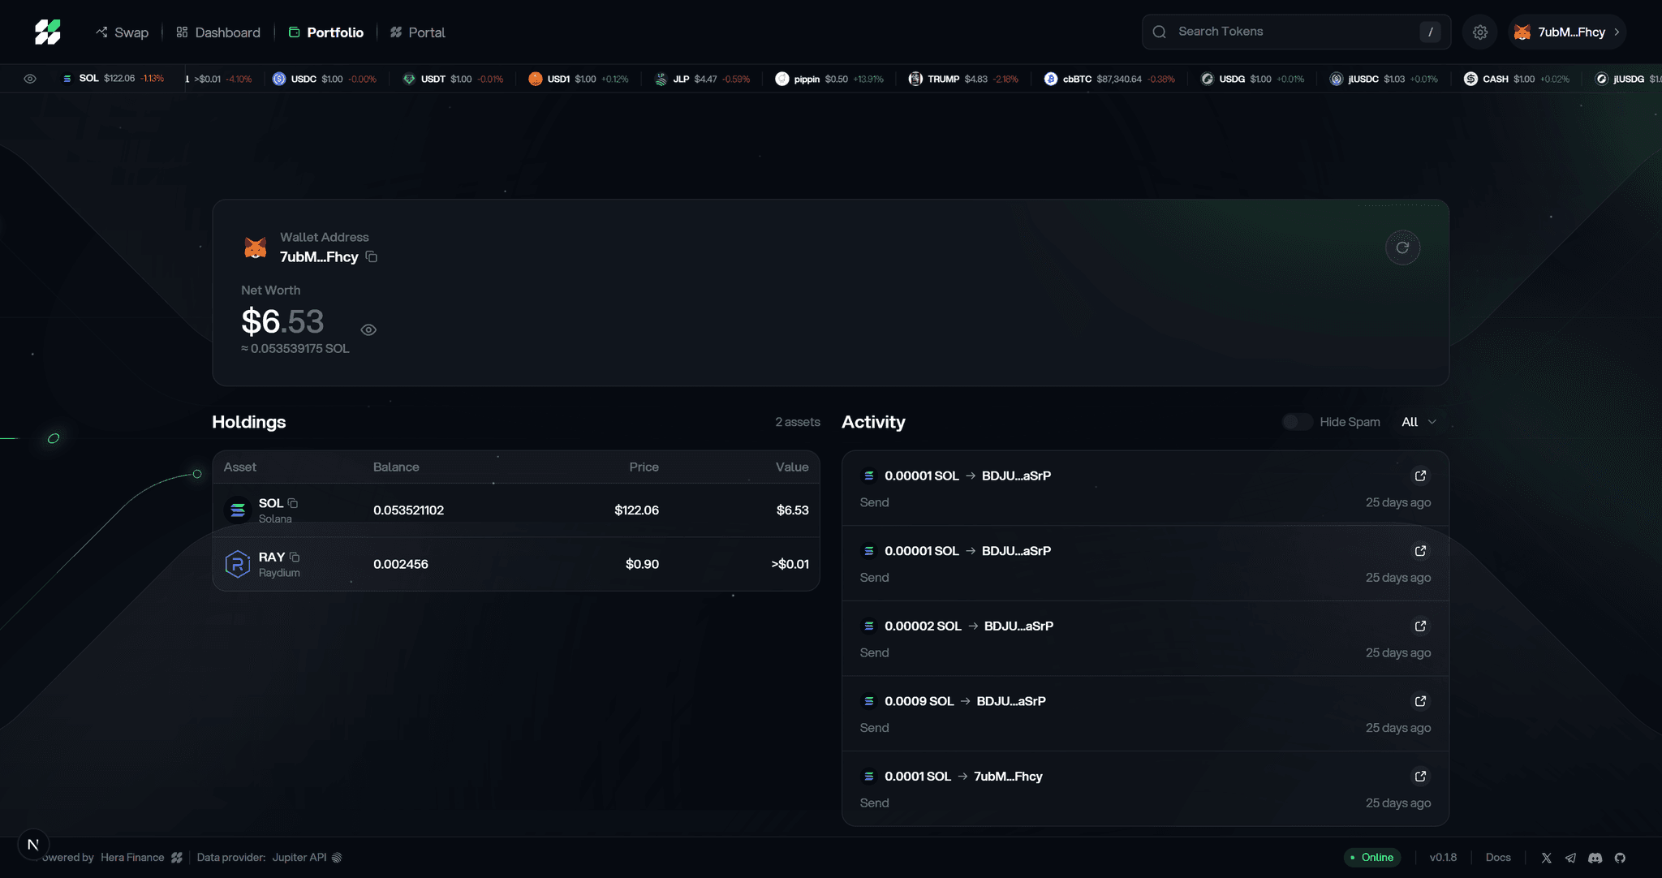Open the GitHub repository link
Image resolution: width=1662 pixels, height=878 pixels.
1619,858
